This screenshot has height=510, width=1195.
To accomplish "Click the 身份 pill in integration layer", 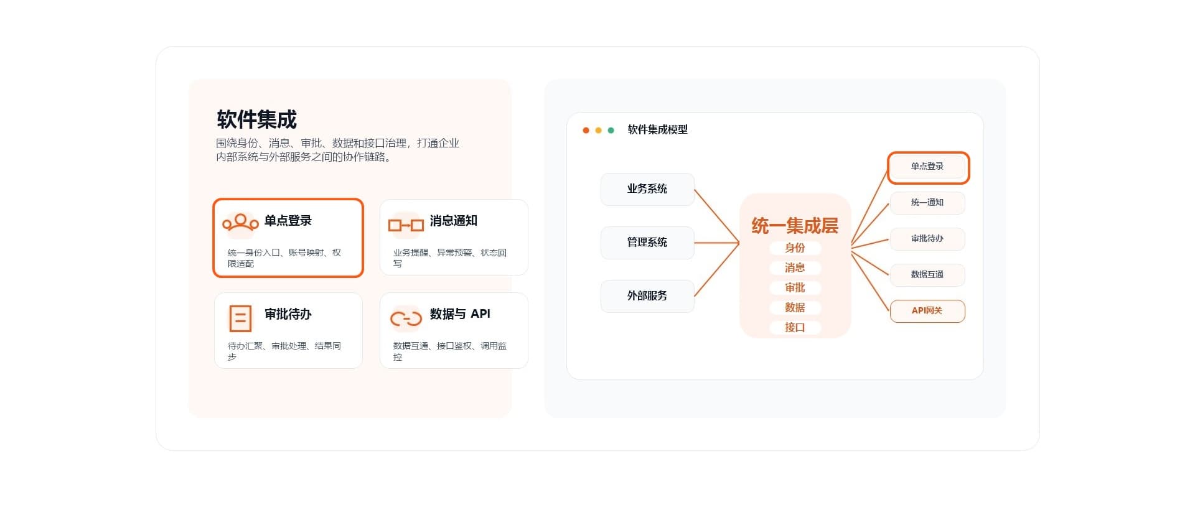I will tap(795, 248).
